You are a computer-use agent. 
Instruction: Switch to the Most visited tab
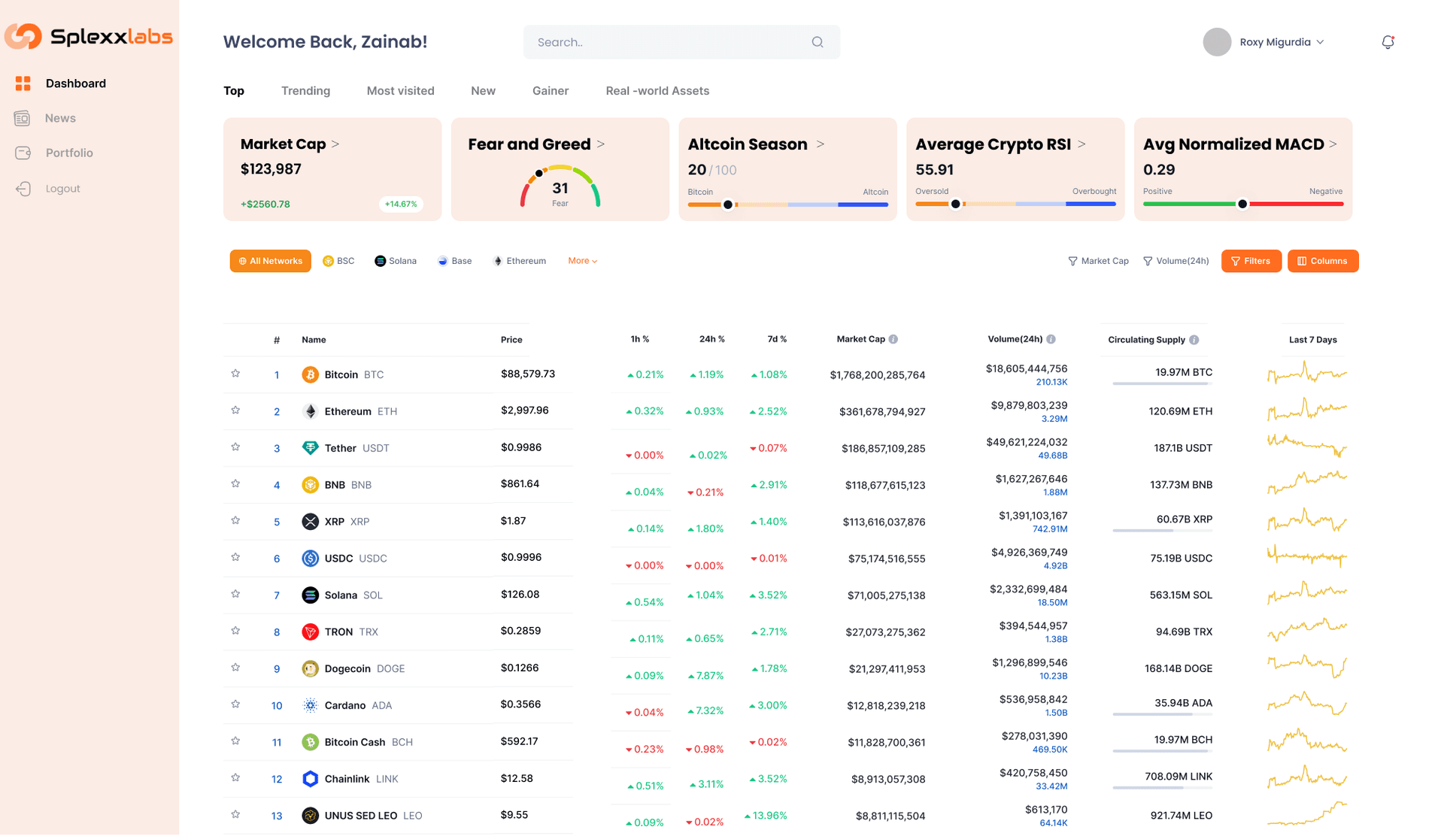pos(400,91)
